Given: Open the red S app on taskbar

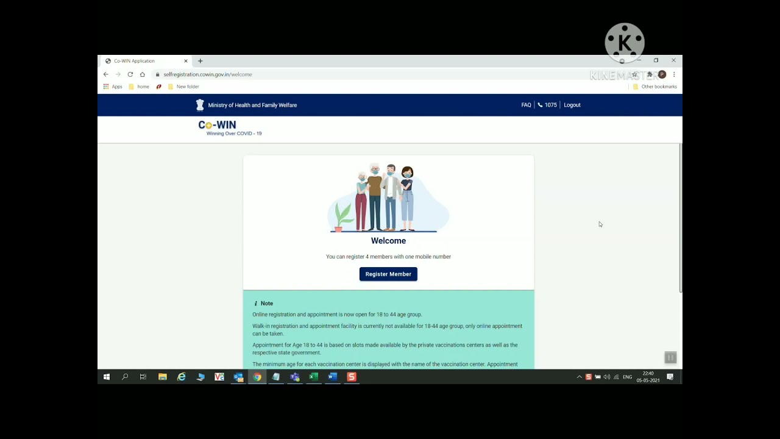Looking at the screenshot, I should [352, 377].
